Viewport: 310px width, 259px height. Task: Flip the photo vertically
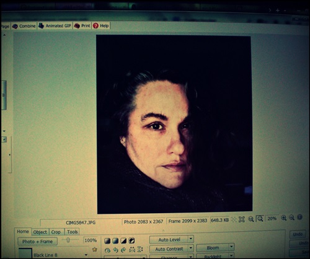click(x=140, y=249)
